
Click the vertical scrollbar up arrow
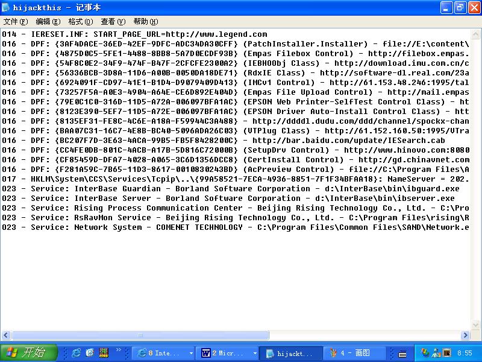[475, 34]
